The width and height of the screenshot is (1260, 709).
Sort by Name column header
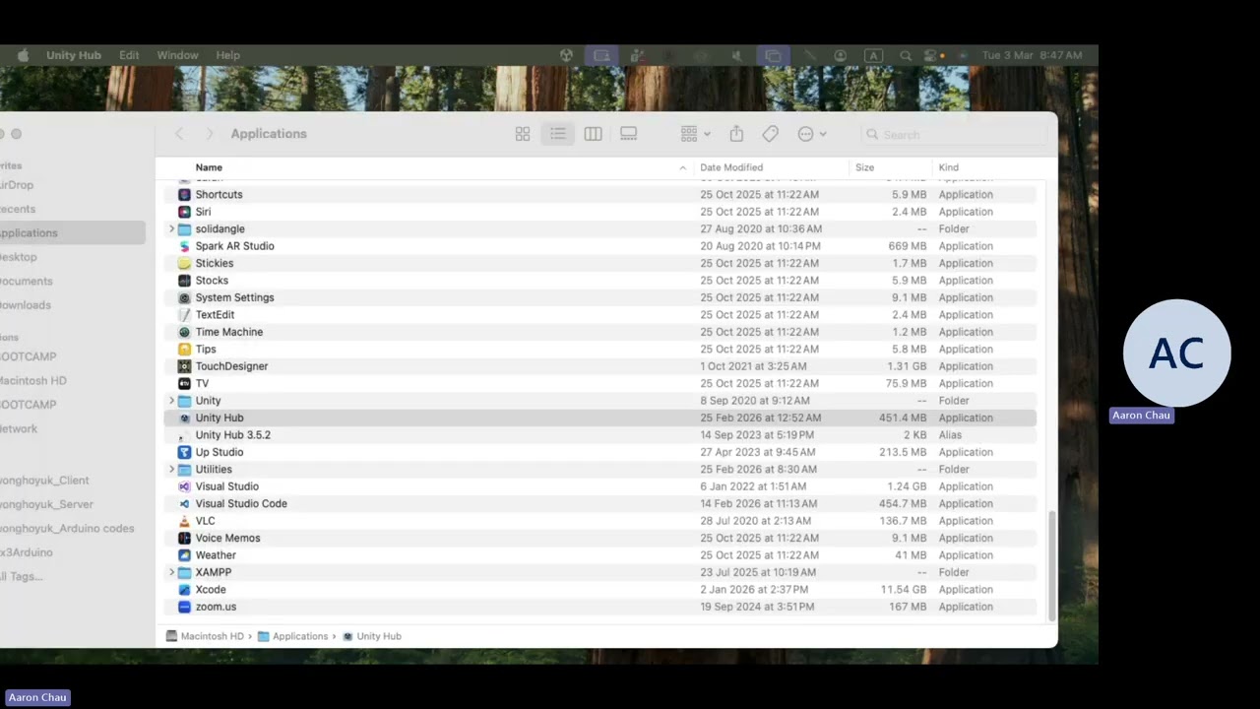point(209,167)
